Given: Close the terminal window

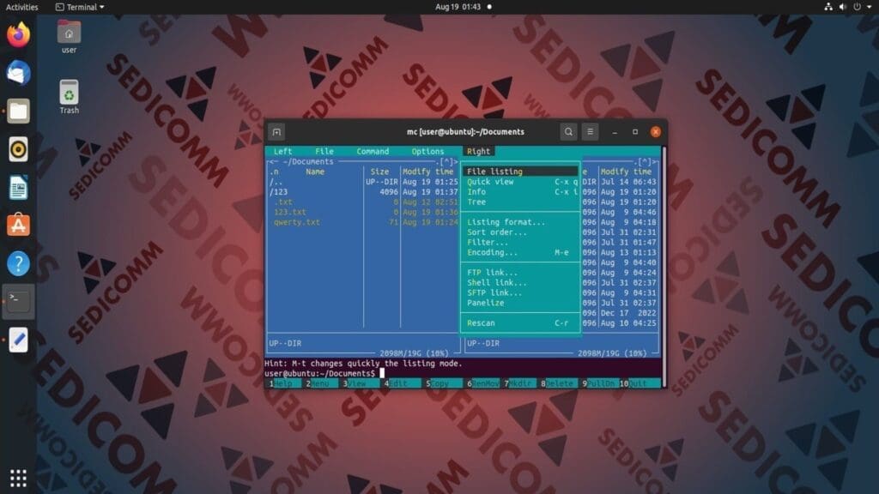Looking at the screenshot, I should (x=655, y=132).
